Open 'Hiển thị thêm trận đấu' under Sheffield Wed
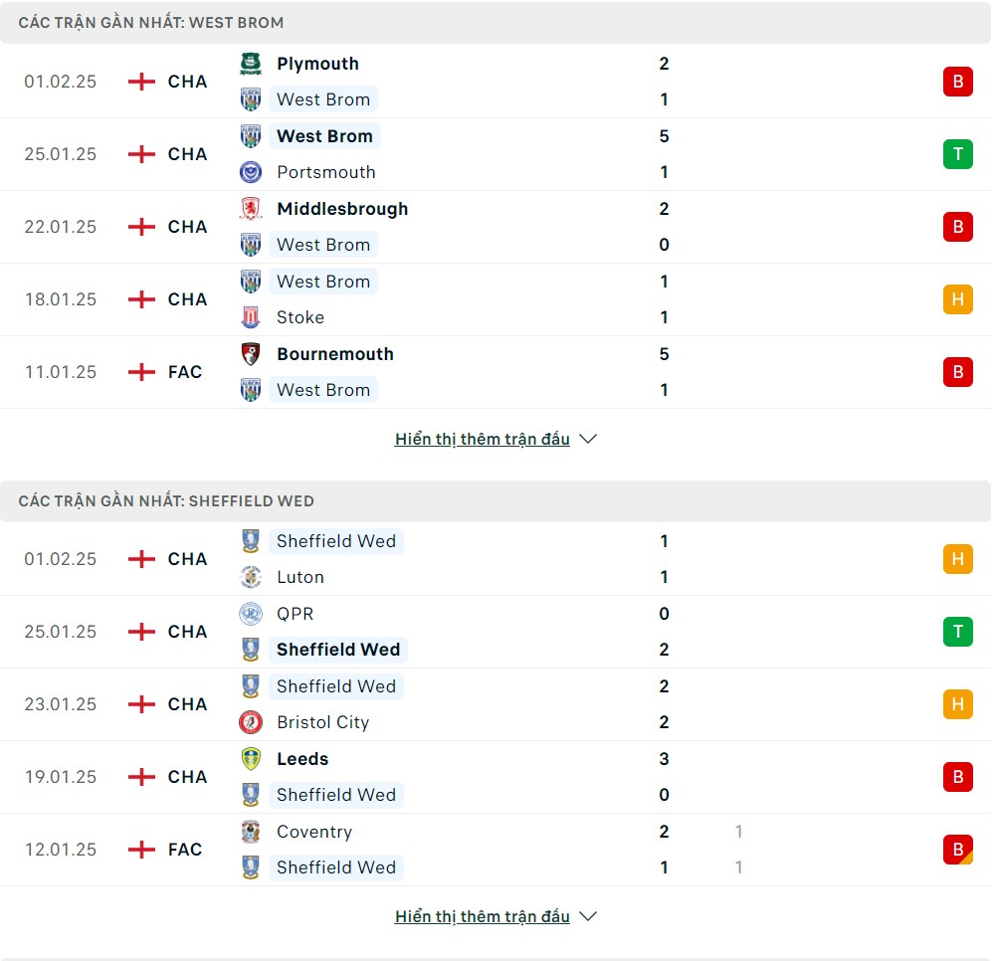The width and height of the screenshot is (992, 961). 483,916
